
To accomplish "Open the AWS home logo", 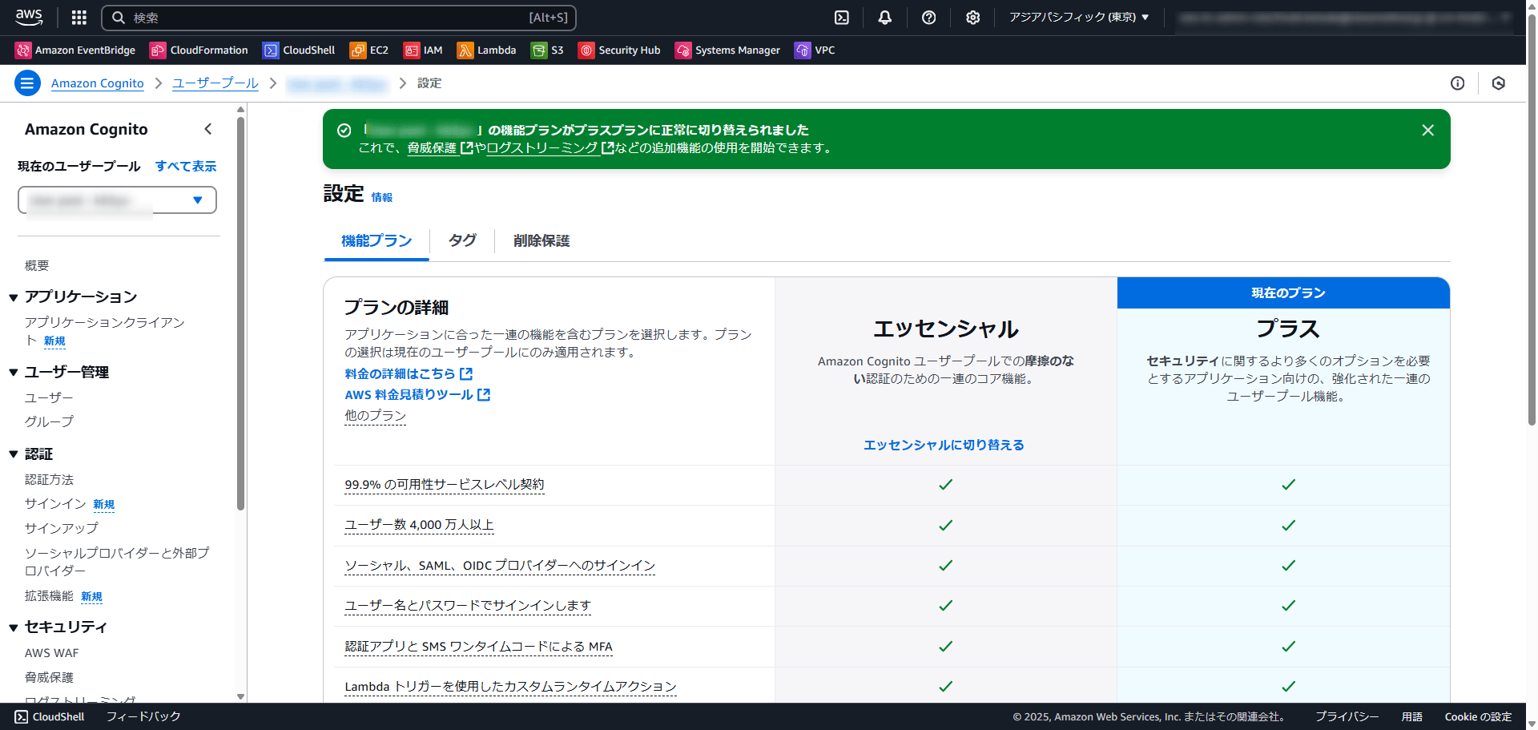I will tap(29, 17).
